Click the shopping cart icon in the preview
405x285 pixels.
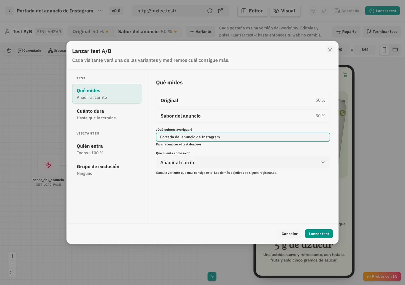[x=345, y=75]
